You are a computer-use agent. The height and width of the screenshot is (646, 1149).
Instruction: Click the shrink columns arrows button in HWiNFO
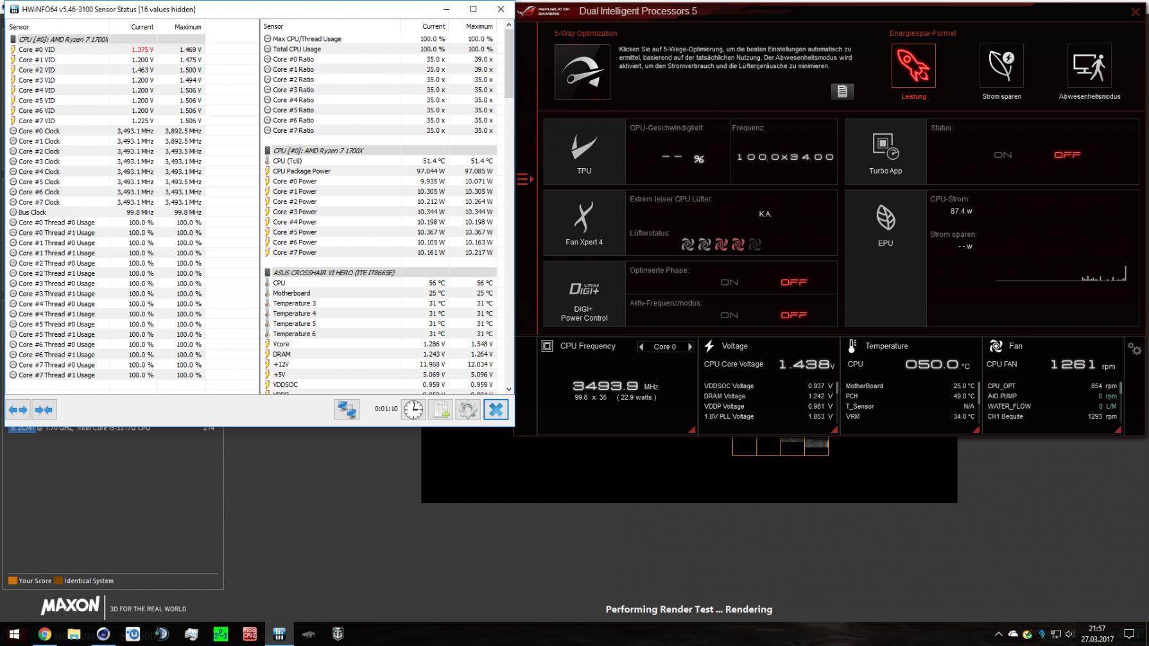[x=44, y=409]
